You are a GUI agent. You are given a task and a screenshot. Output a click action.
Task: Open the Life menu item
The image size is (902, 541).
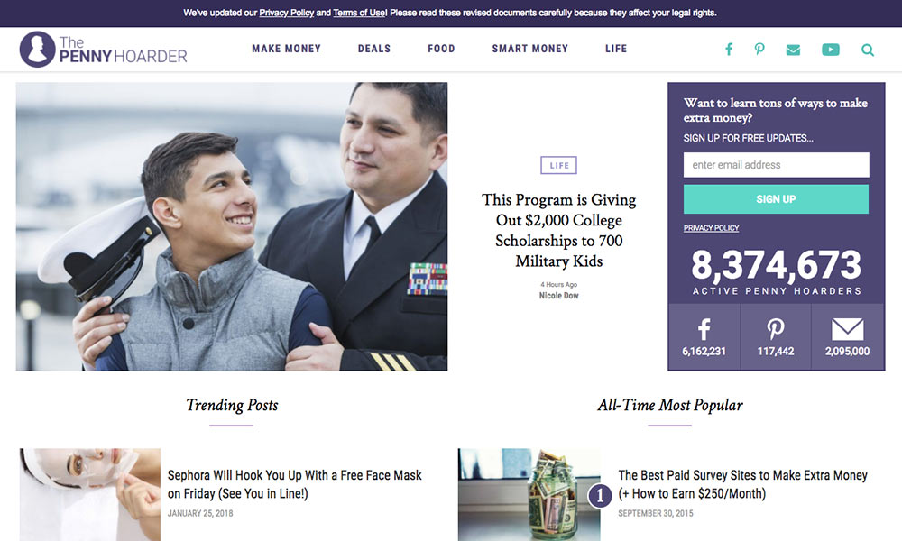616,49
